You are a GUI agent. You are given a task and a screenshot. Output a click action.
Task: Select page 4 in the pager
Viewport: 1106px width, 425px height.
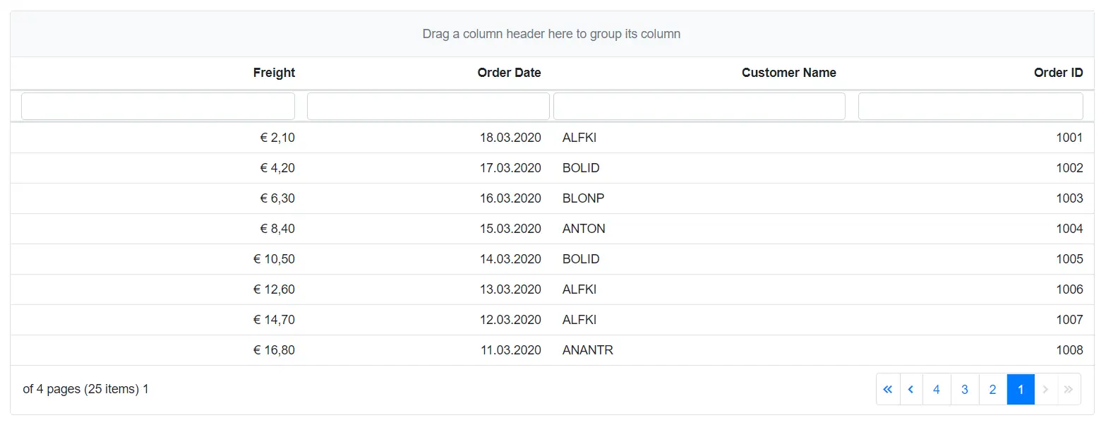point(937,389)
